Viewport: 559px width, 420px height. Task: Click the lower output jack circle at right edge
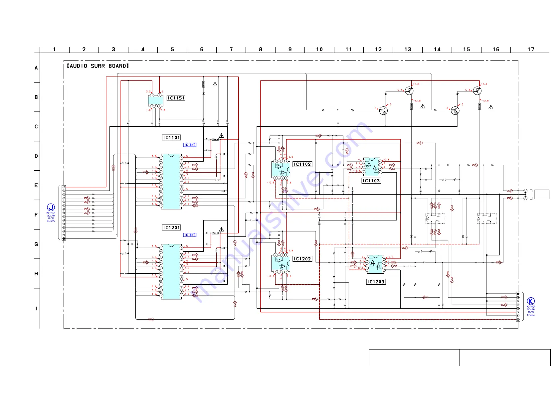coord(525,198)
